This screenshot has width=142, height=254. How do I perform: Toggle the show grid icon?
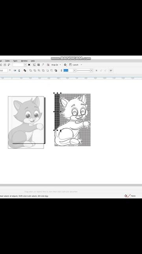click(x=39, y=65)
